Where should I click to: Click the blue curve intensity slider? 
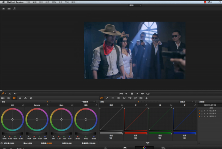(x=185, y=133)
